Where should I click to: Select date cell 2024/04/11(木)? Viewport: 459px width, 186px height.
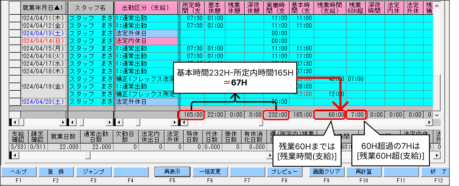[x=44, y=18]
